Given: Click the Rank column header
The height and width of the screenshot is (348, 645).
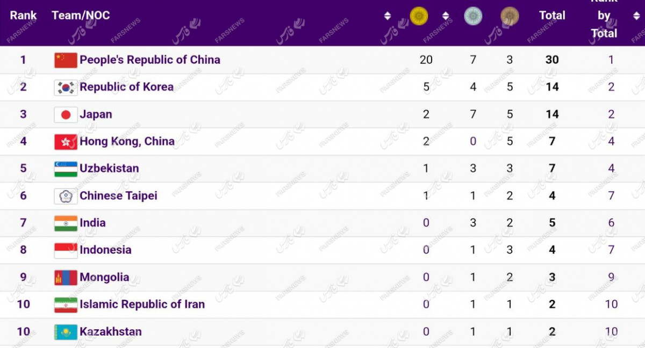Looking at the screenshot, I should (23, 16).
